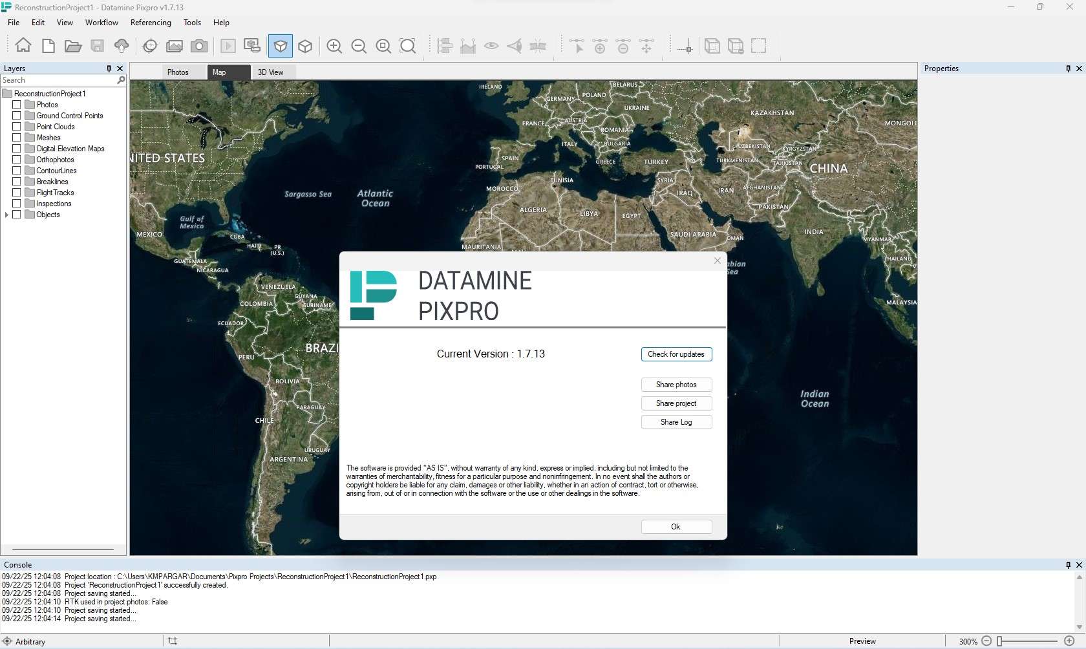The image size is (1086, 649).
Task: Toggle the Point Clouds layer checkbox
Action: (x=17, y=127)
